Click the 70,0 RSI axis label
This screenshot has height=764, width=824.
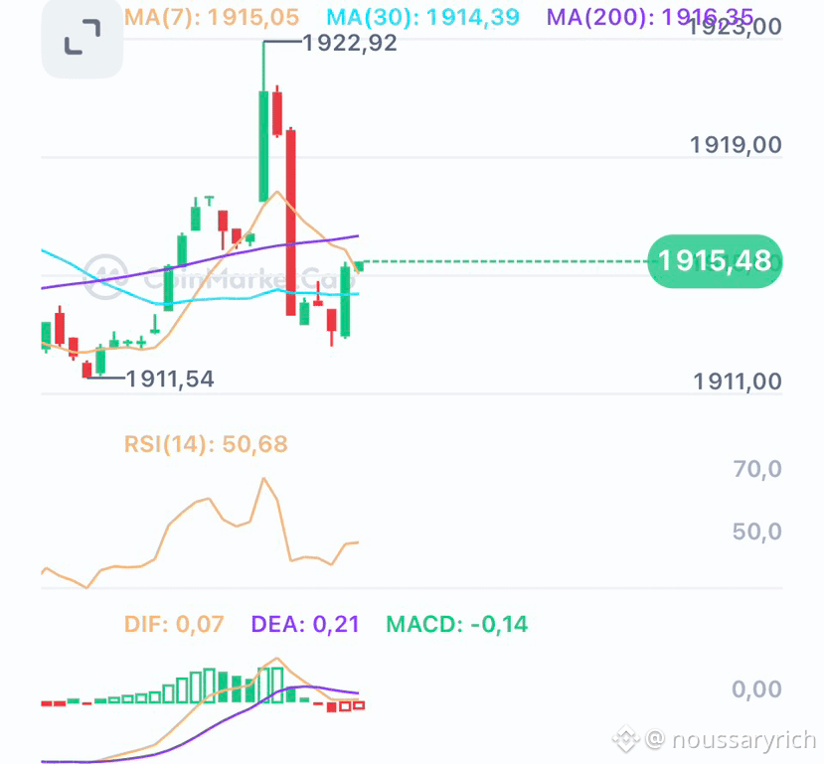(x=757, y=469)
